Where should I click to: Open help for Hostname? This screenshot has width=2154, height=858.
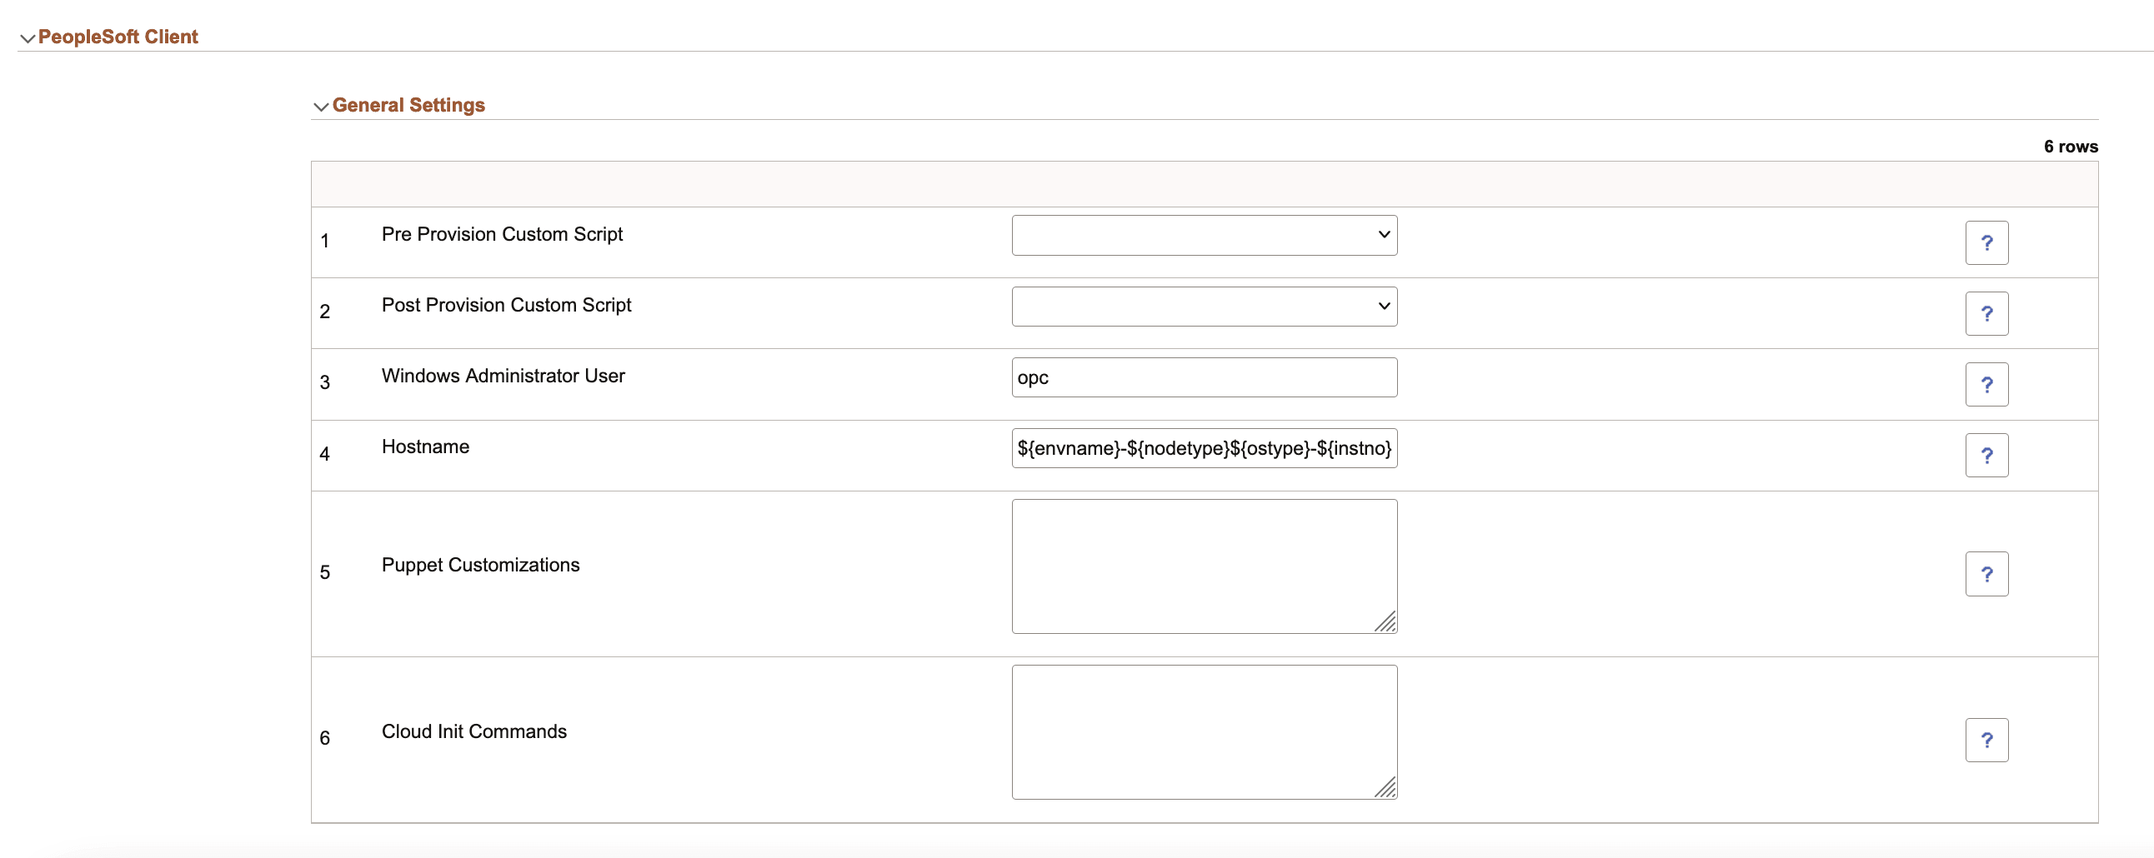pos(1987,455)
